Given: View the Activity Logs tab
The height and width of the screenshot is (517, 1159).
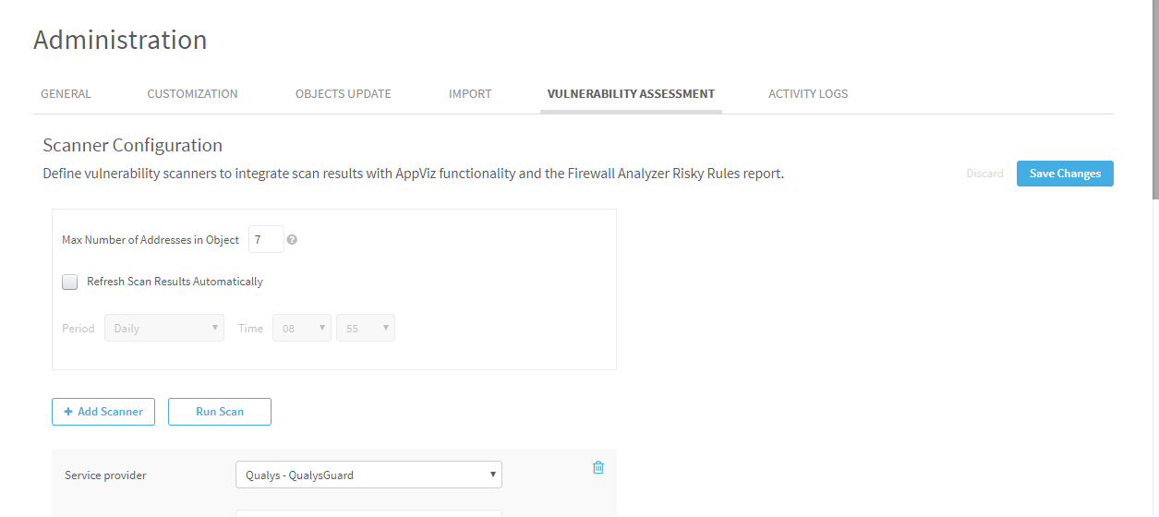Looking at the screenshot, I should [807, 94].
